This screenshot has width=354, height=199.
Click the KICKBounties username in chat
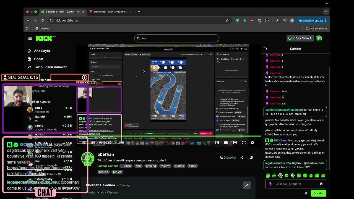[x=283, y=140]
